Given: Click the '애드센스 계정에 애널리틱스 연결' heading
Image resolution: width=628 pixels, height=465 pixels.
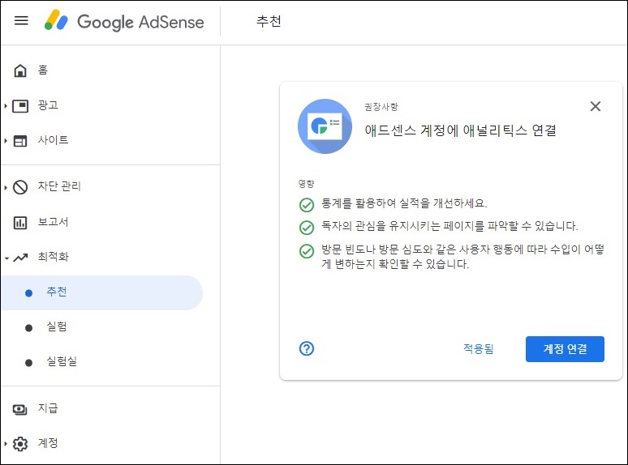Looking at the screenshot, I should (x=460, y=130).
